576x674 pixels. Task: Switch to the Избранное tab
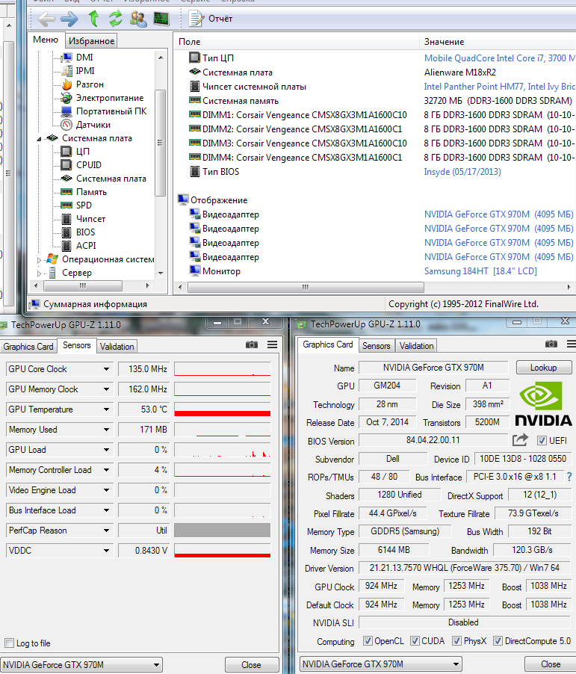click(x=92, y=41)
